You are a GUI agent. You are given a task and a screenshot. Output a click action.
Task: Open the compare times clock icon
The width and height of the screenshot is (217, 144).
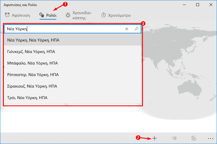pyautogui.click(x=194, y=138)
